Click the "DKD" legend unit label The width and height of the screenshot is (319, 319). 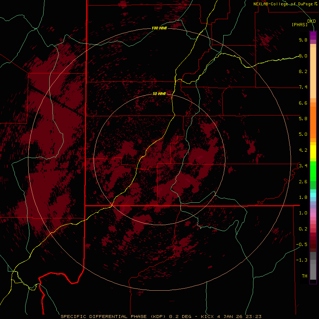click(312, 21)
